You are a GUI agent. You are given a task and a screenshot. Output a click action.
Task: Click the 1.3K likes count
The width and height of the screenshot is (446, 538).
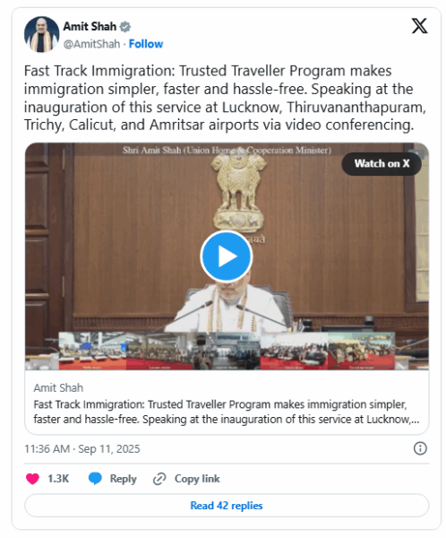point(58,479)
